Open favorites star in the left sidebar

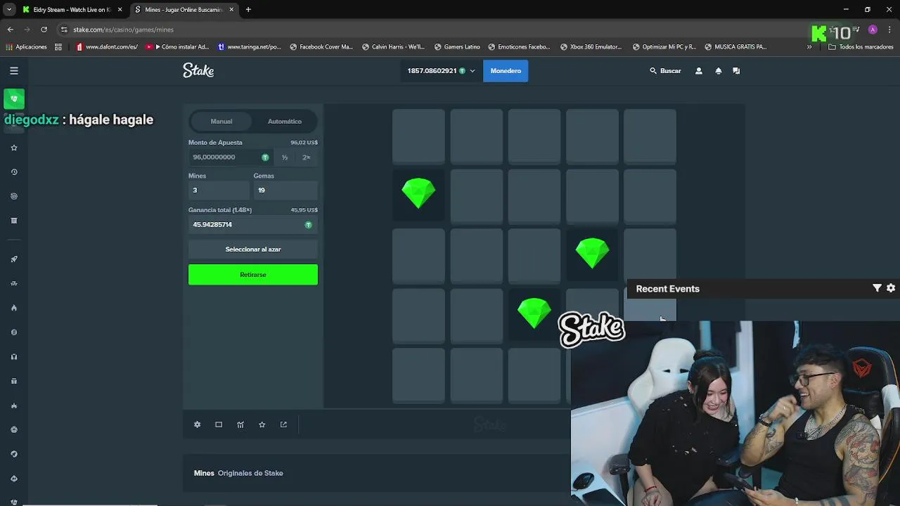click(14, 148)
